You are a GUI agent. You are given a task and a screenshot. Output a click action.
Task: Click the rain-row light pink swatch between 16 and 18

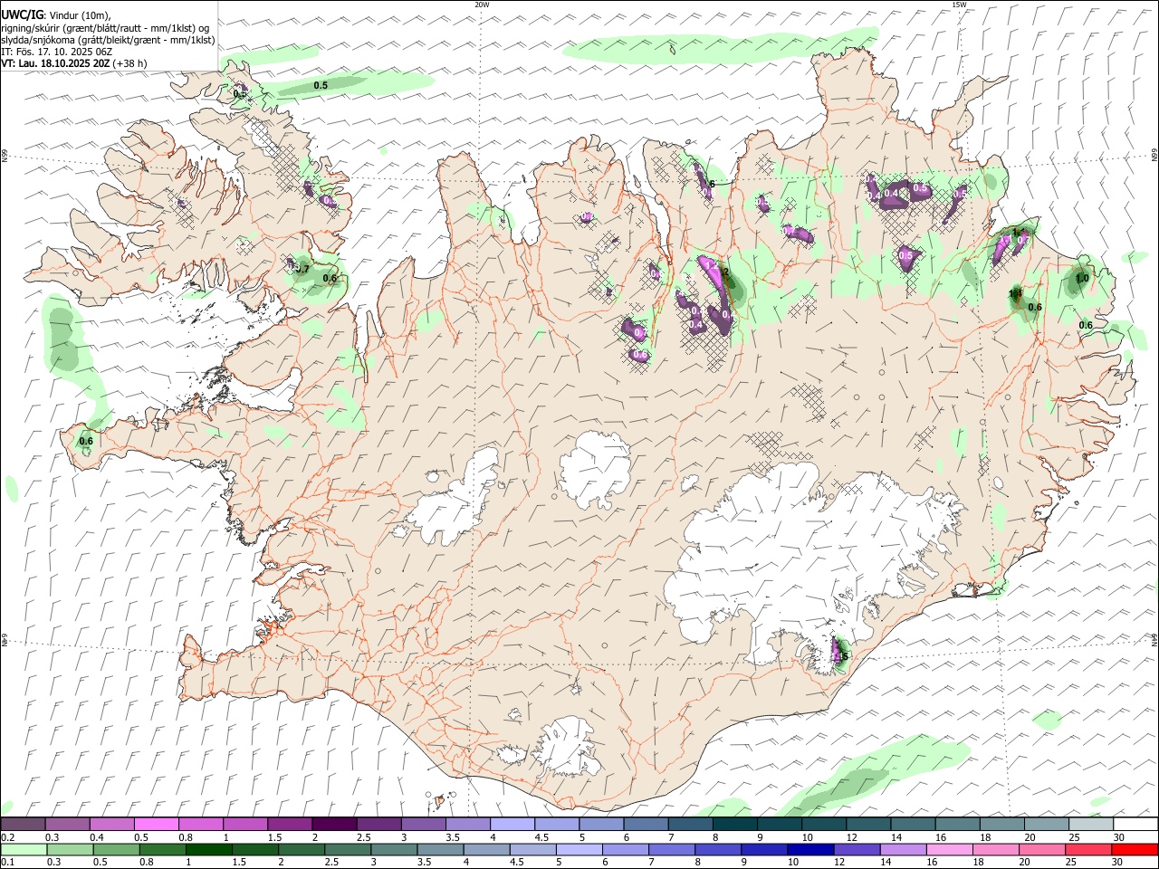(x=948, y=849)
